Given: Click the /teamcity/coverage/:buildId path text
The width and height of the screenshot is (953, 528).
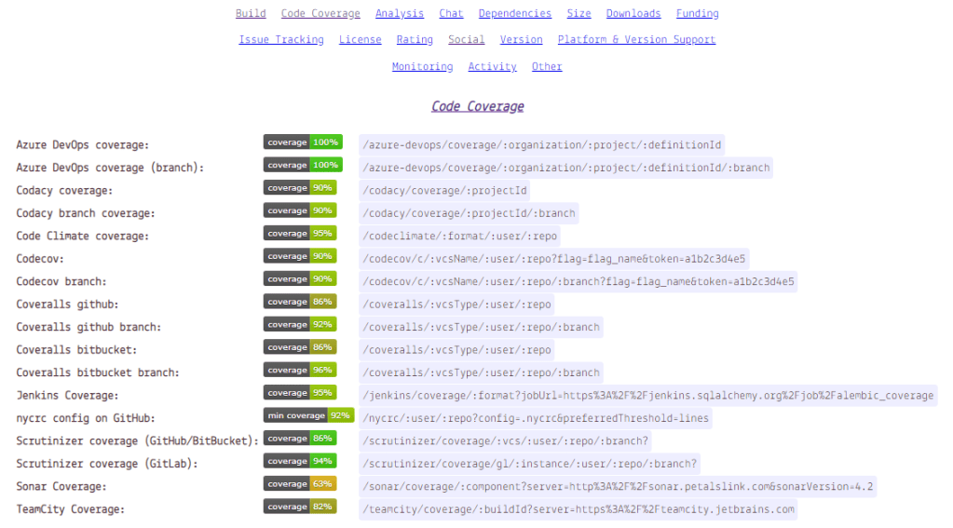Looking at the screenshot, I should click(578, 509).
